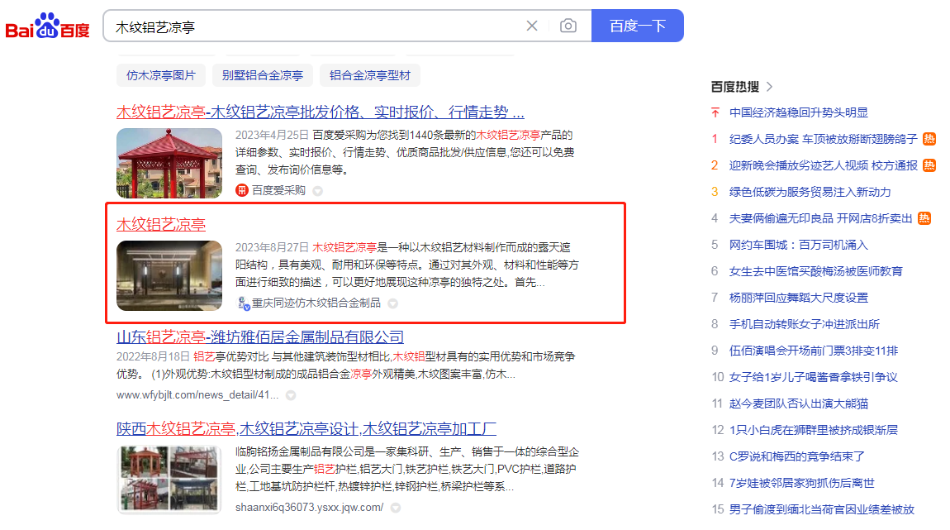Open result 陕西木纹铝艺凉亭设计加工厂

coord(306,429)
